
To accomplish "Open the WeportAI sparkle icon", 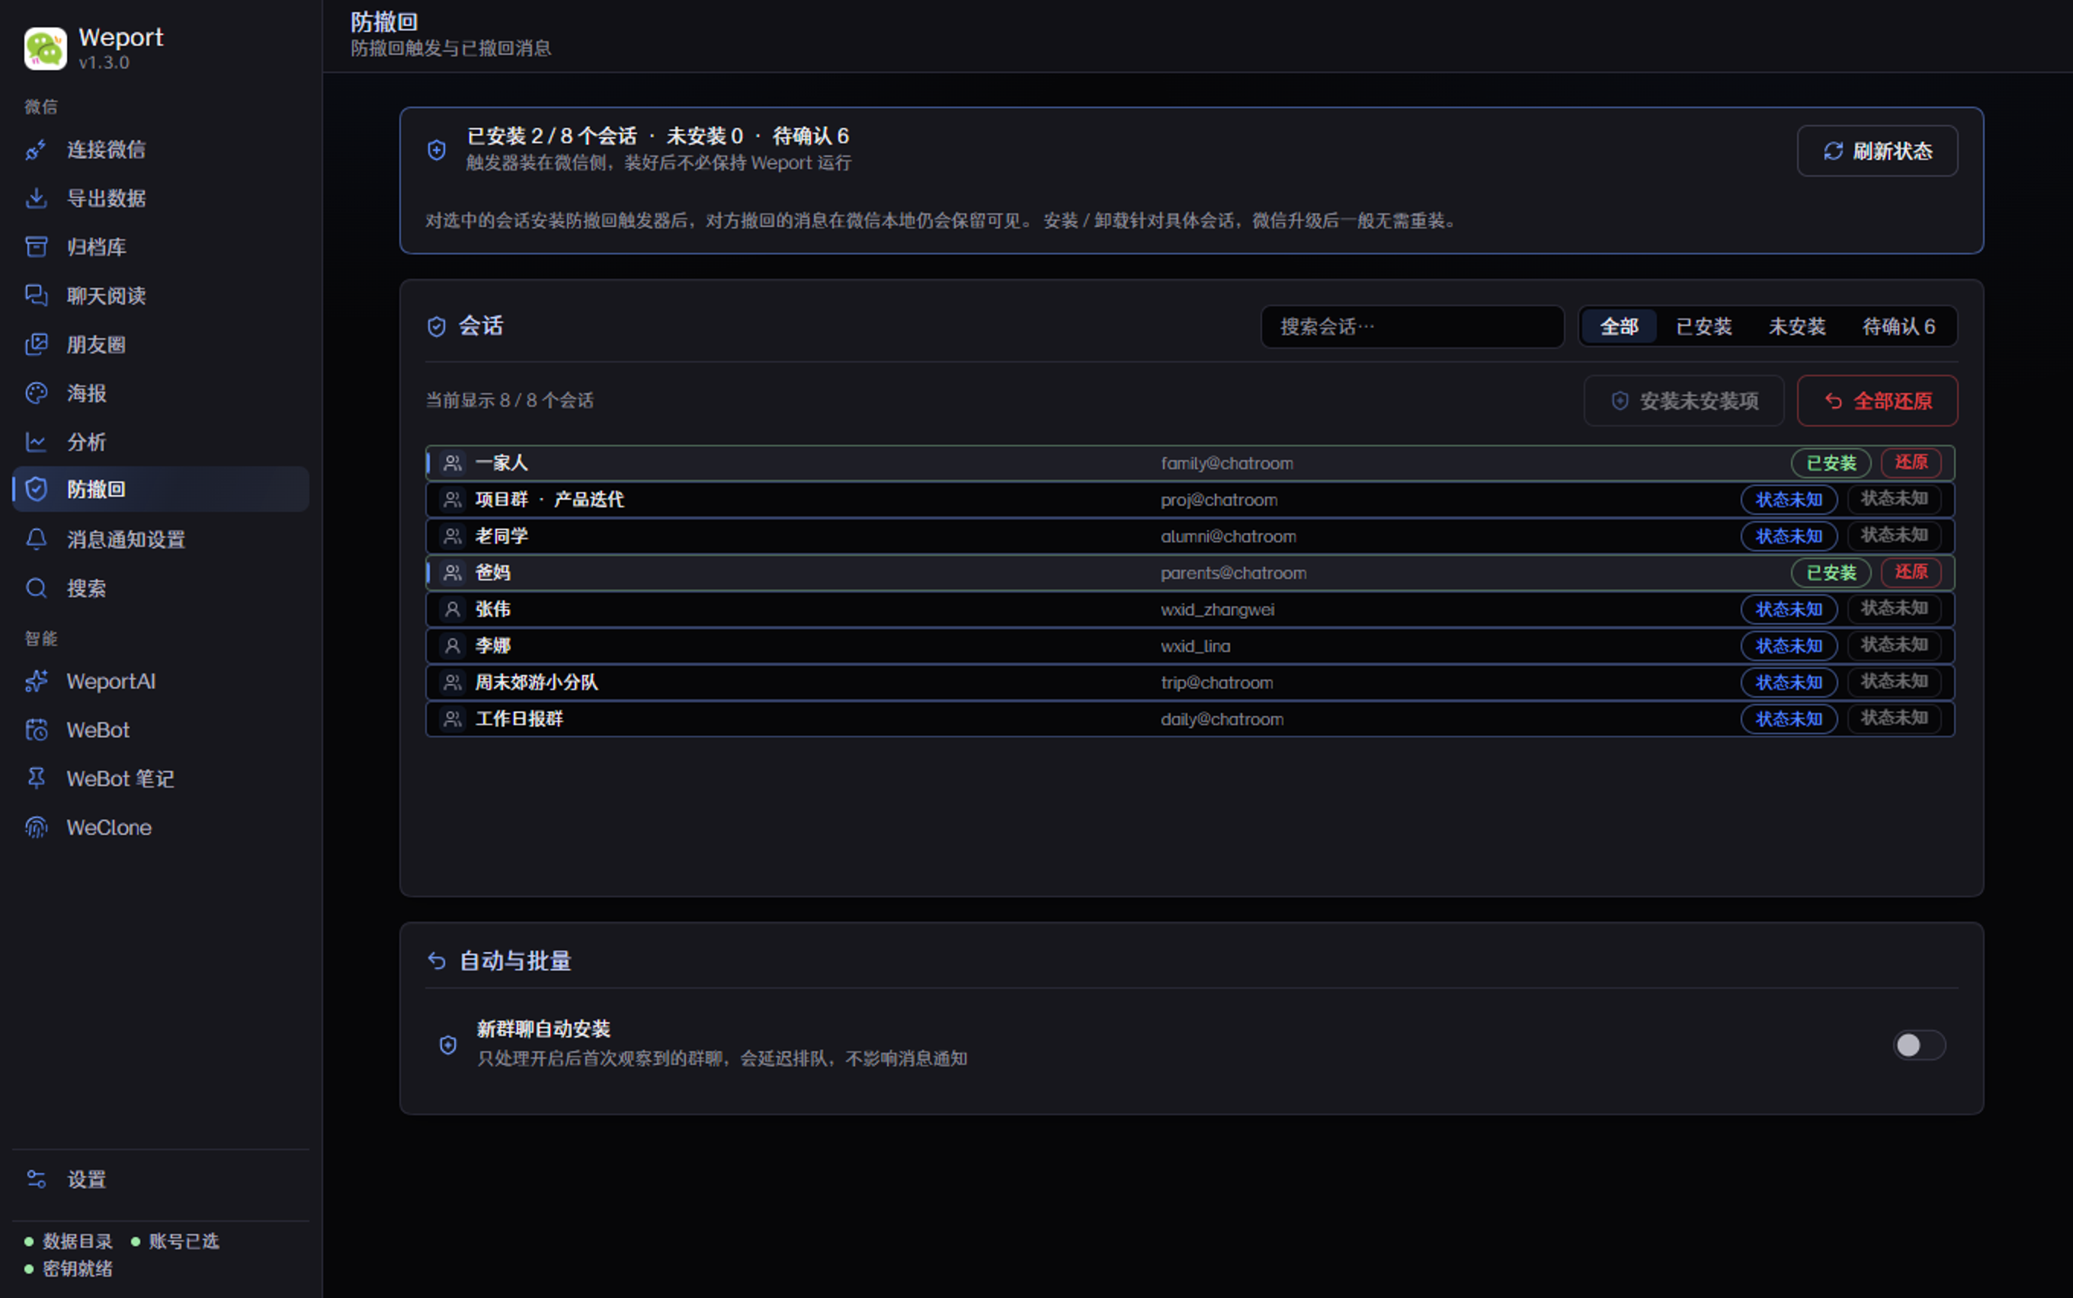I will pyautogui.click(x=36, y=682).
